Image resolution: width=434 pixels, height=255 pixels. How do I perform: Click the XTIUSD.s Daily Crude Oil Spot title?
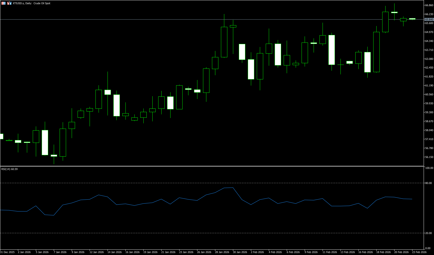coord(32,3)
